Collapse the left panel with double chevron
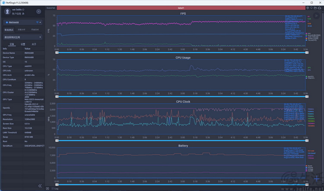This screenshot has height=191, width=324. click(x=40, y=186)
